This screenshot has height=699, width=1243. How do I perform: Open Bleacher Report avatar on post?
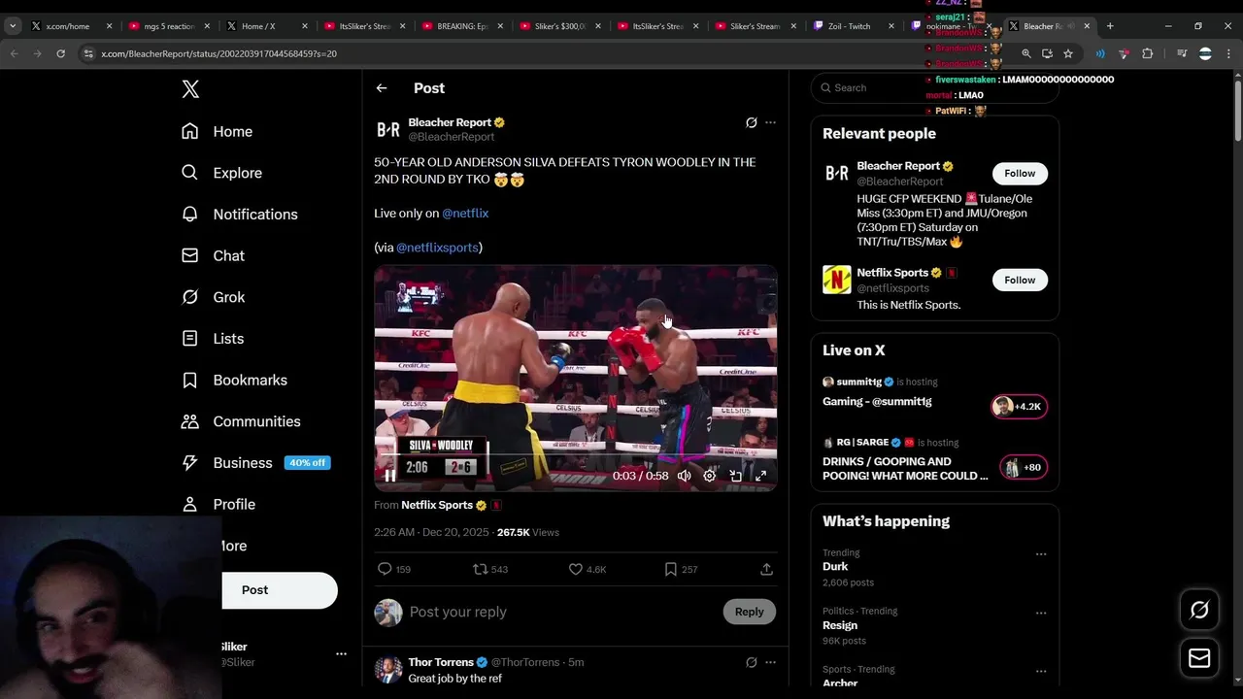pos(388,129)
